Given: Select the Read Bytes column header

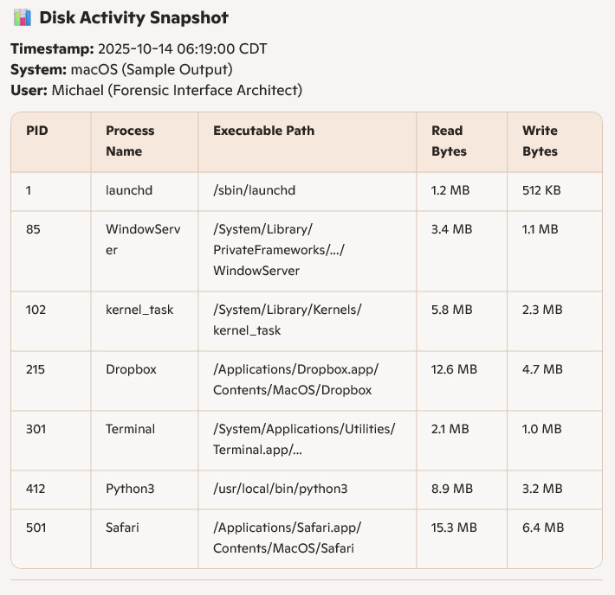Looking at the screenshot, I should point(449,141).
